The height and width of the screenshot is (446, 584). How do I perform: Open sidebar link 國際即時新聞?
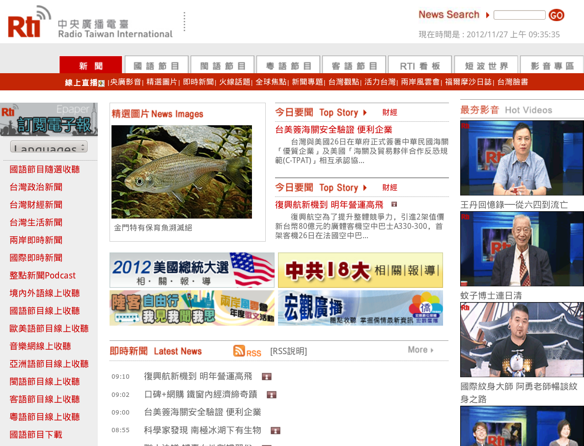[x=36, y=258]
